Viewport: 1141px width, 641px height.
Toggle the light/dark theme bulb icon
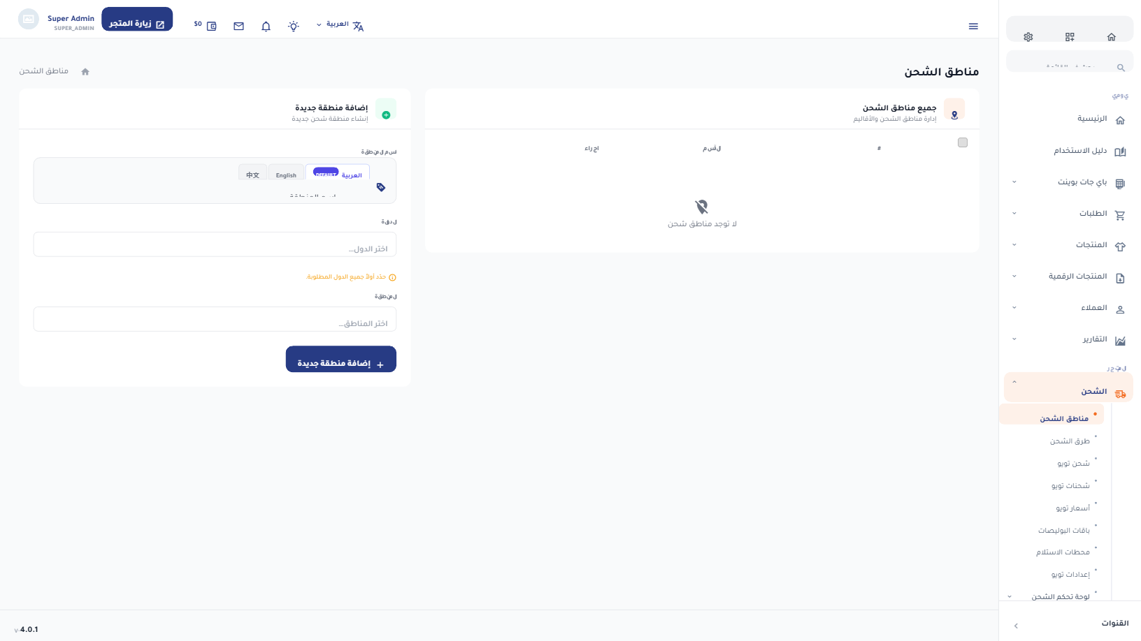tap(294, 26)
